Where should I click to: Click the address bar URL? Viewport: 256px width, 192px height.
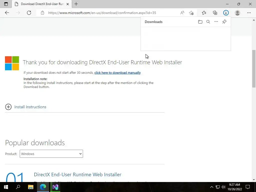(x=102, y=13)
